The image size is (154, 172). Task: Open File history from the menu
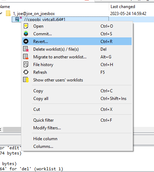(x=77, y=65)
